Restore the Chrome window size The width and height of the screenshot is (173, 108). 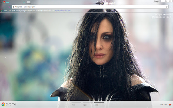[166, 1]
